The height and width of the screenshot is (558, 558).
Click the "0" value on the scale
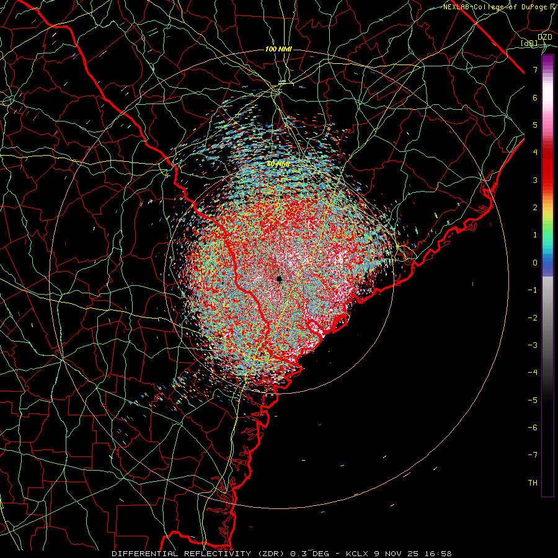coord(535,263)
